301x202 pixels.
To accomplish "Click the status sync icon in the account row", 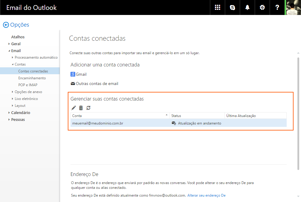I will pyautogui.click(x=174, y=123).
